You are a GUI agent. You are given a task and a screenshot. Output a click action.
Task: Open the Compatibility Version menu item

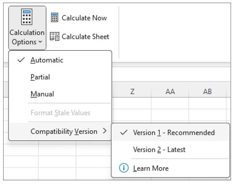coord(64,131)
